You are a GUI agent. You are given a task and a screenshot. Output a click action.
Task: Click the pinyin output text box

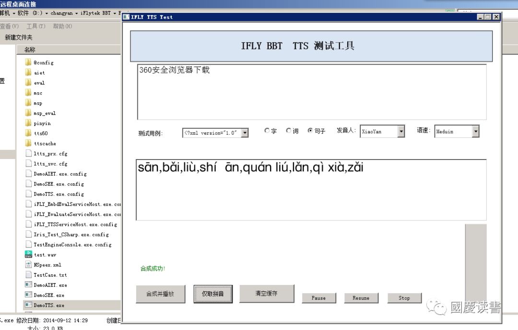point(311,190)
